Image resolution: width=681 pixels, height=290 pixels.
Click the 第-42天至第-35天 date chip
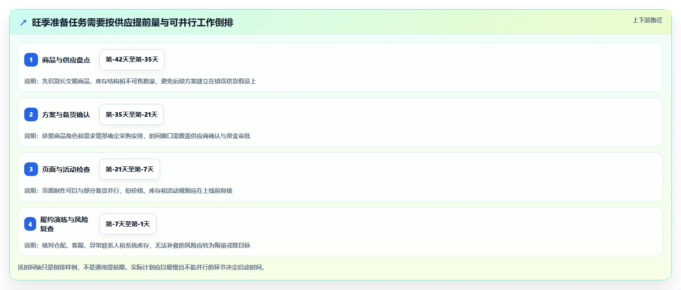132,60
